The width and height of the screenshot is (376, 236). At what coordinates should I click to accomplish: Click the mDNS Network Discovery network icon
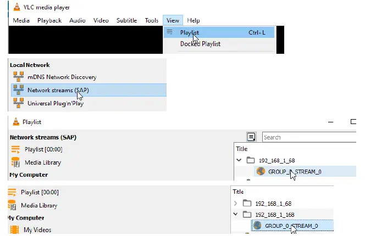tap(19, 77)
